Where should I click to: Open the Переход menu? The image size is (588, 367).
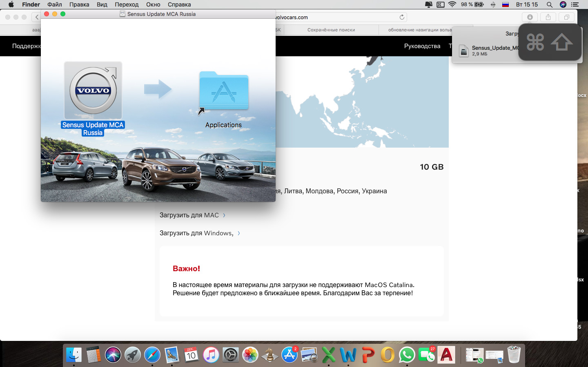tap(127, 4)
